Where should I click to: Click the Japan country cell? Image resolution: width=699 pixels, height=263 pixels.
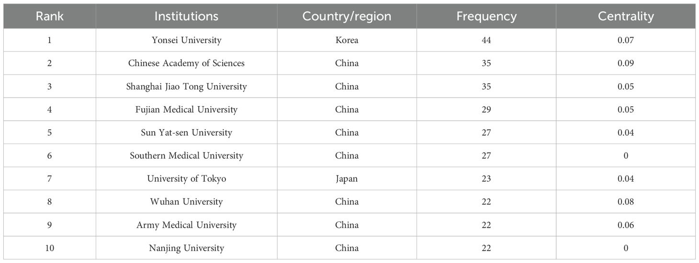point(347,179)
